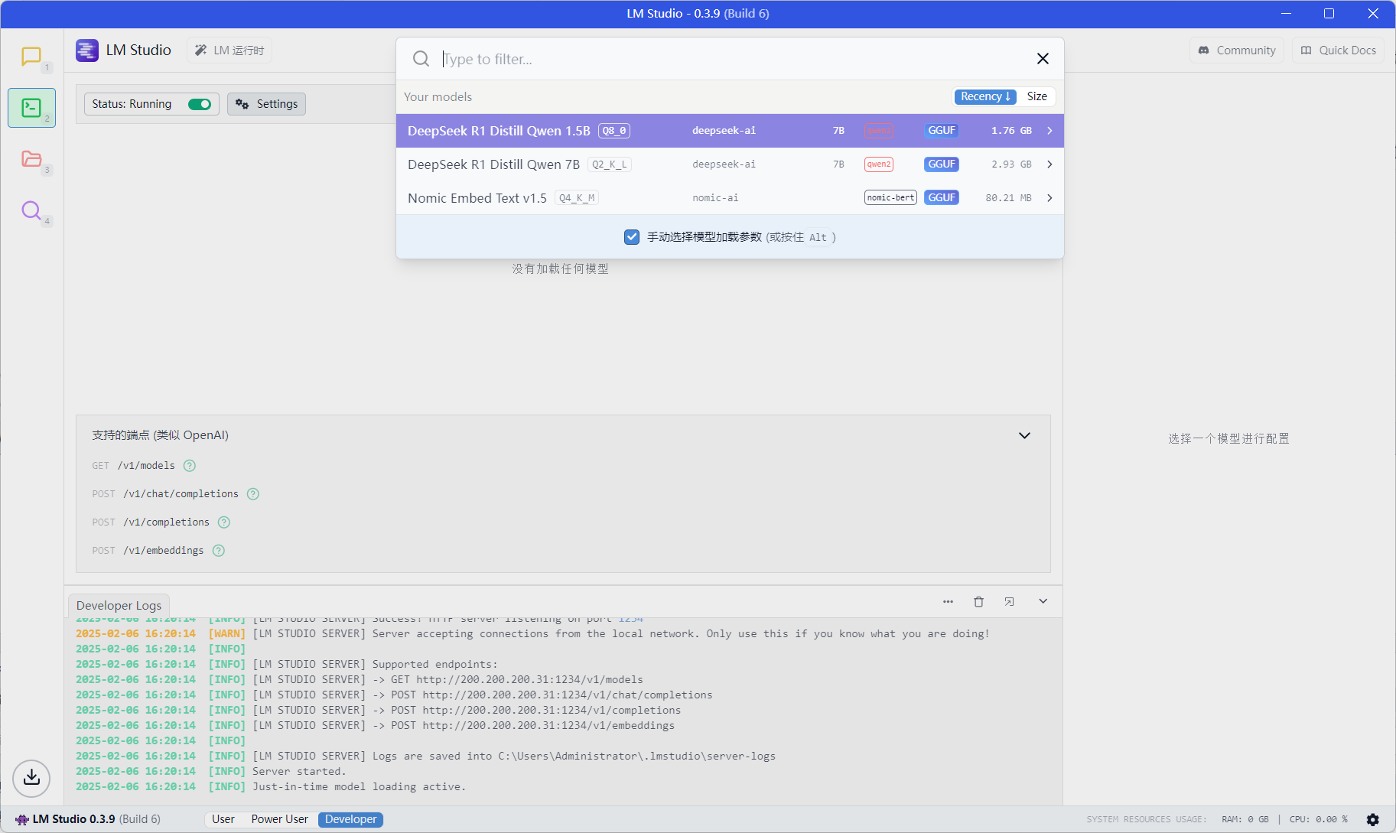Click the Q4_K_M quantization badge
Image resolution: width=1396 pixels, height=833 pixels.
pyautogui.click(x=577, y=198)
